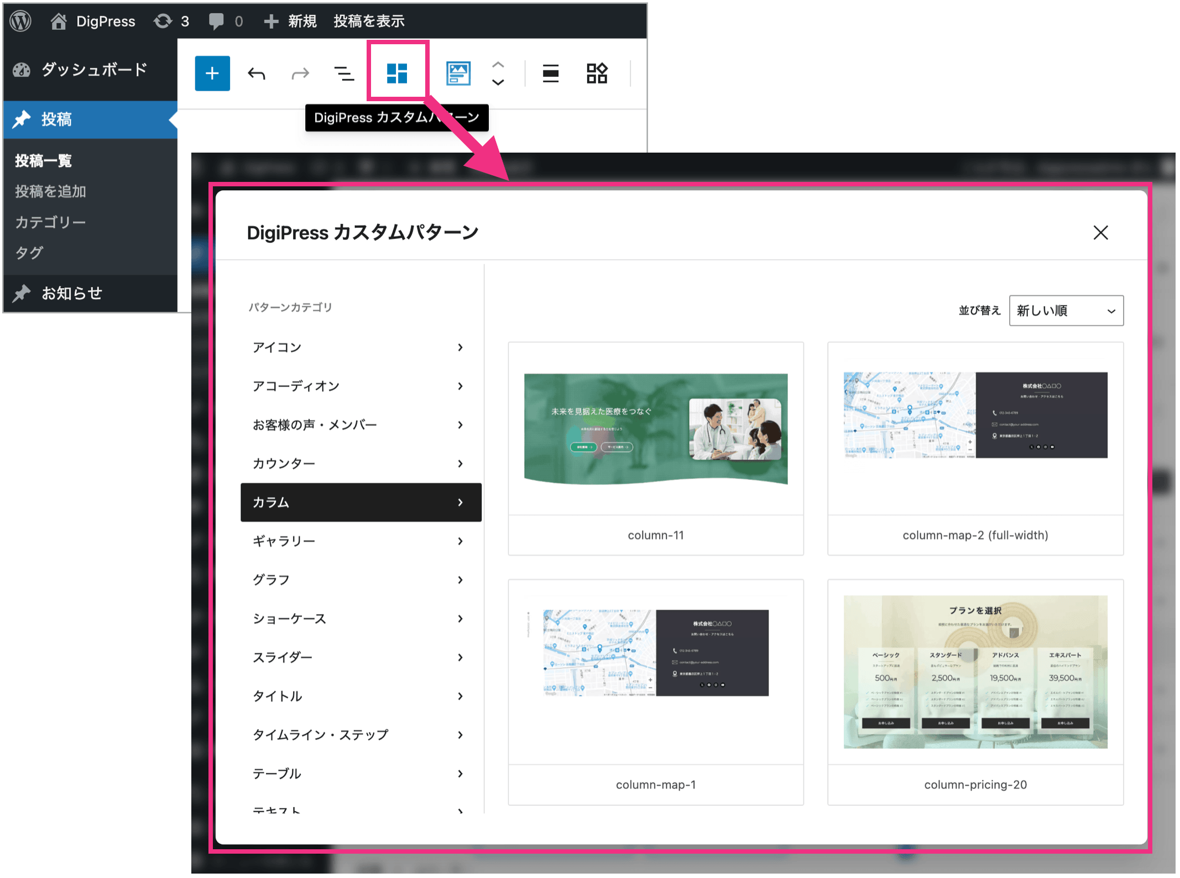Click the image block icon in toolbar
Image resolution: width=1180 pixels, height=878 pixels.
[458, 74]
